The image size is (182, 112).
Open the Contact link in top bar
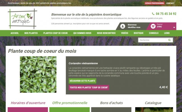pos(170,3)
